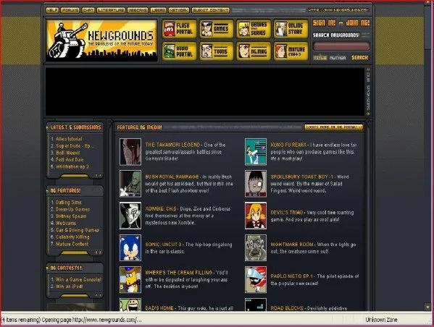Select Title search mode
Screen dimensions: 434x327
320,58
